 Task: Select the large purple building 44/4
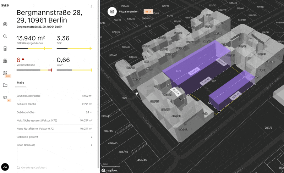click(x=192, y=66)
